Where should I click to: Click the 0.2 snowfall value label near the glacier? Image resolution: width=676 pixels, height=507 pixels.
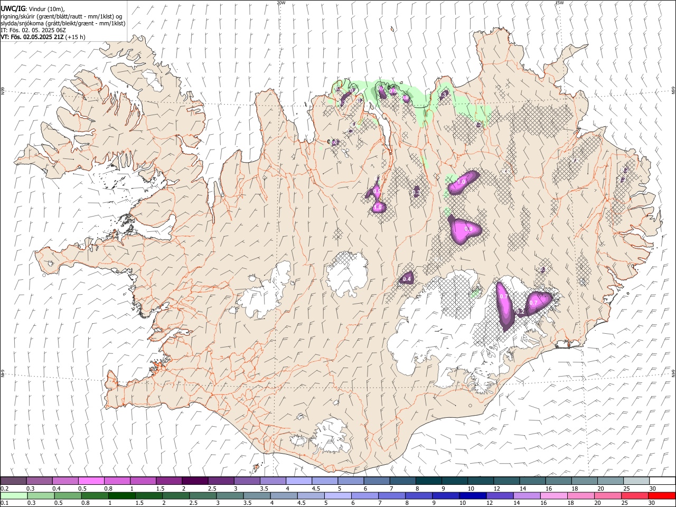[x=520, y=312]
